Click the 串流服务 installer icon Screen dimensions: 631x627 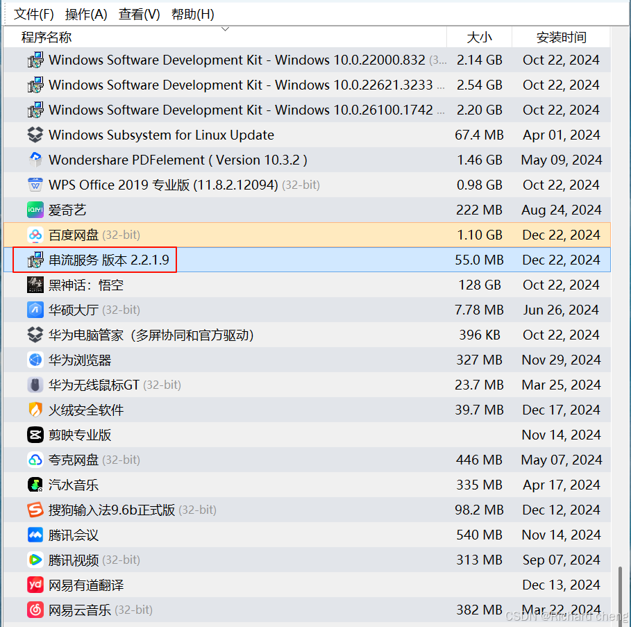[35, 260]
